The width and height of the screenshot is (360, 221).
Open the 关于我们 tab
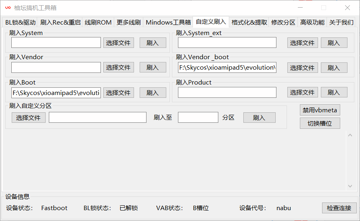point(341,22)
